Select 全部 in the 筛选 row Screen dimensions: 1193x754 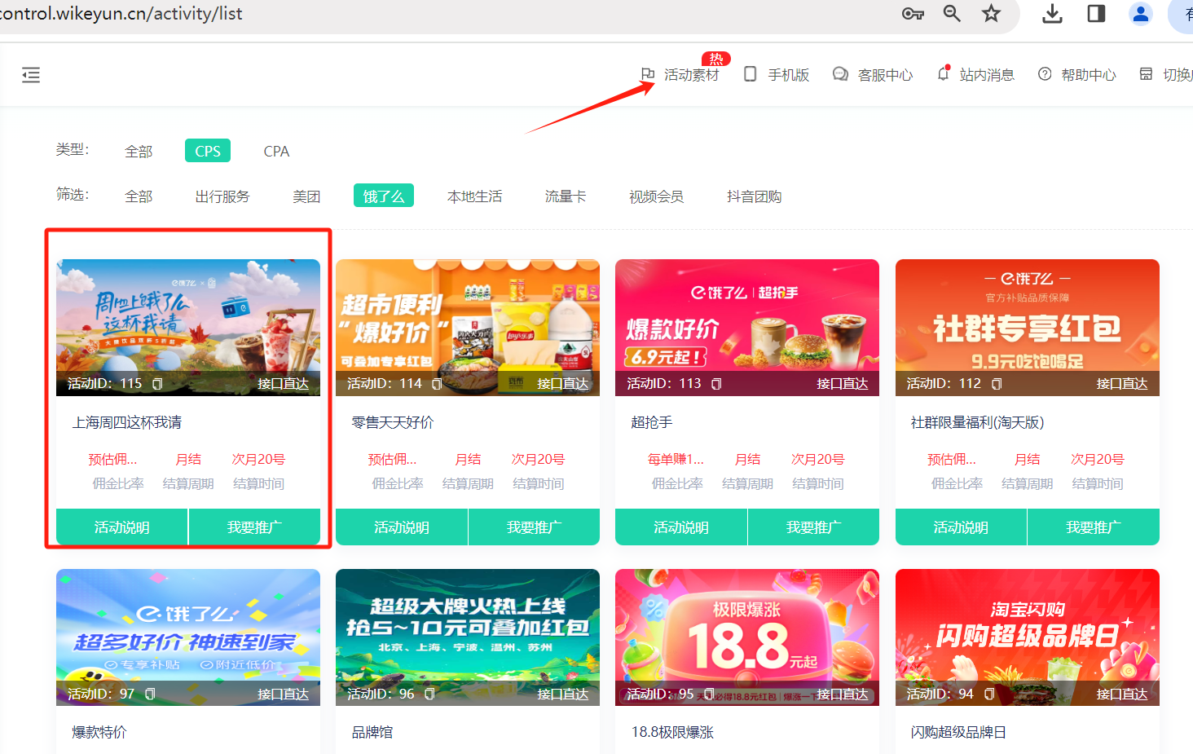click(139, 196)
